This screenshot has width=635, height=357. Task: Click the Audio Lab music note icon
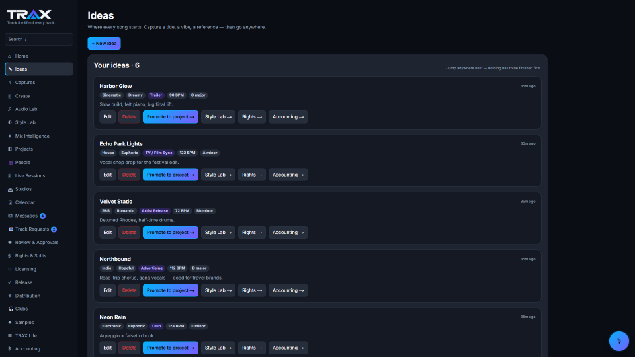pyautogui.click(x=10, y=109)
